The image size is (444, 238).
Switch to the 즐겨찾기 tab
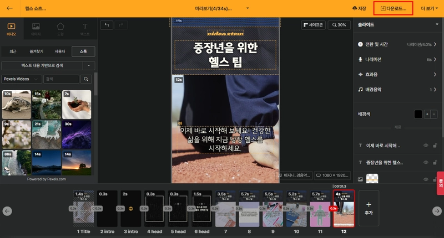tap(37, 51)
